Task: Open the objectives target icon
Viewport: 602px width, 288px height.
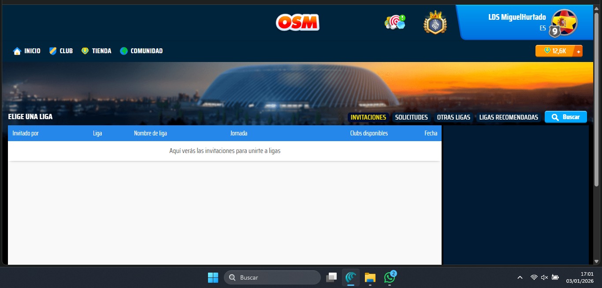Action: [x=395, y=22]
